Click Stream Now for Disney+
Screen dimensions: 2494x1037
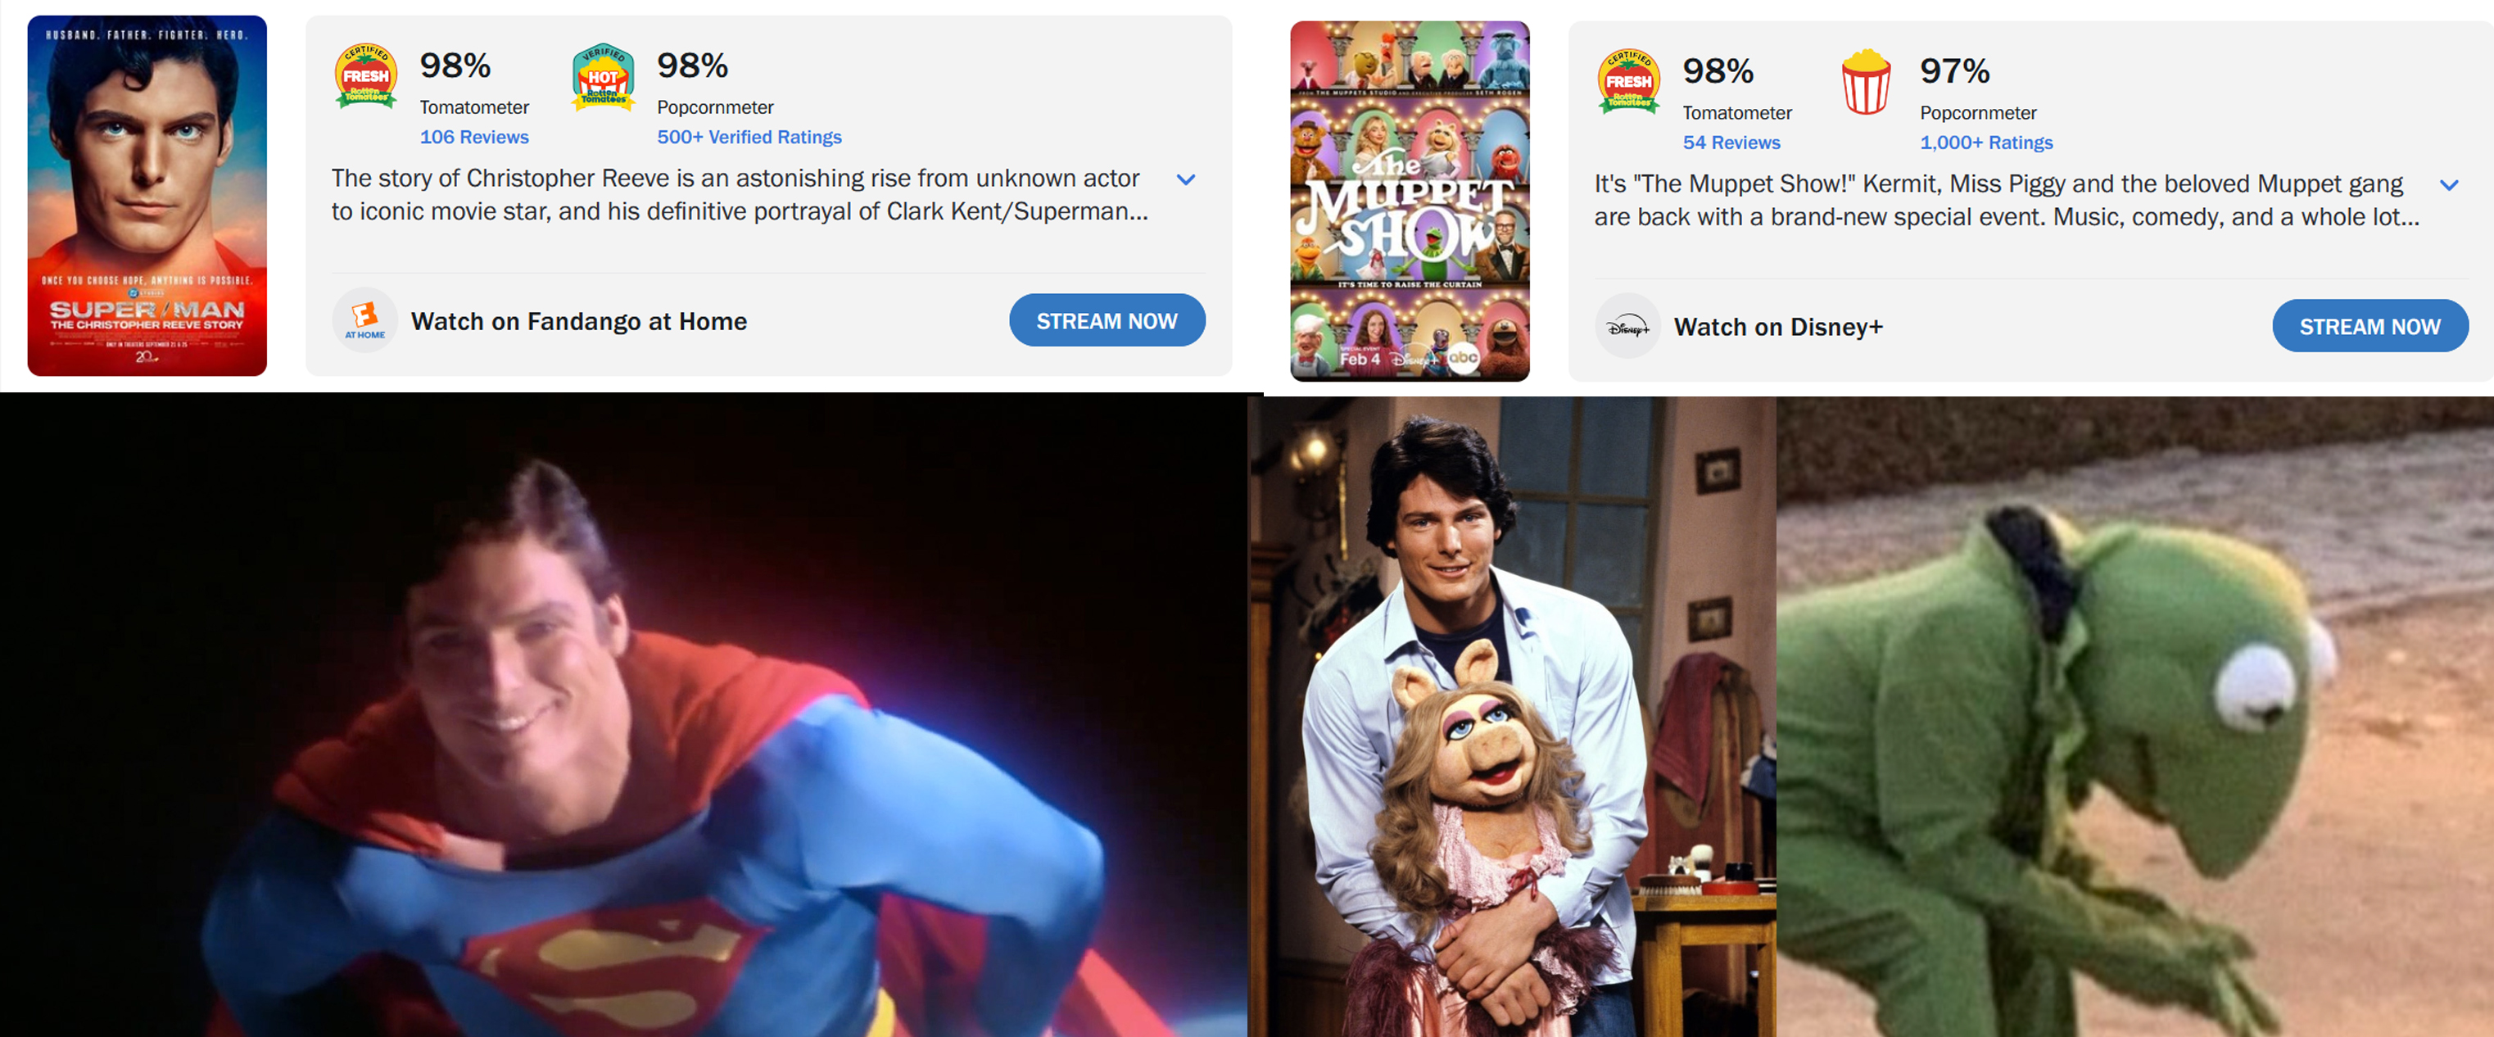[2370, 326]
